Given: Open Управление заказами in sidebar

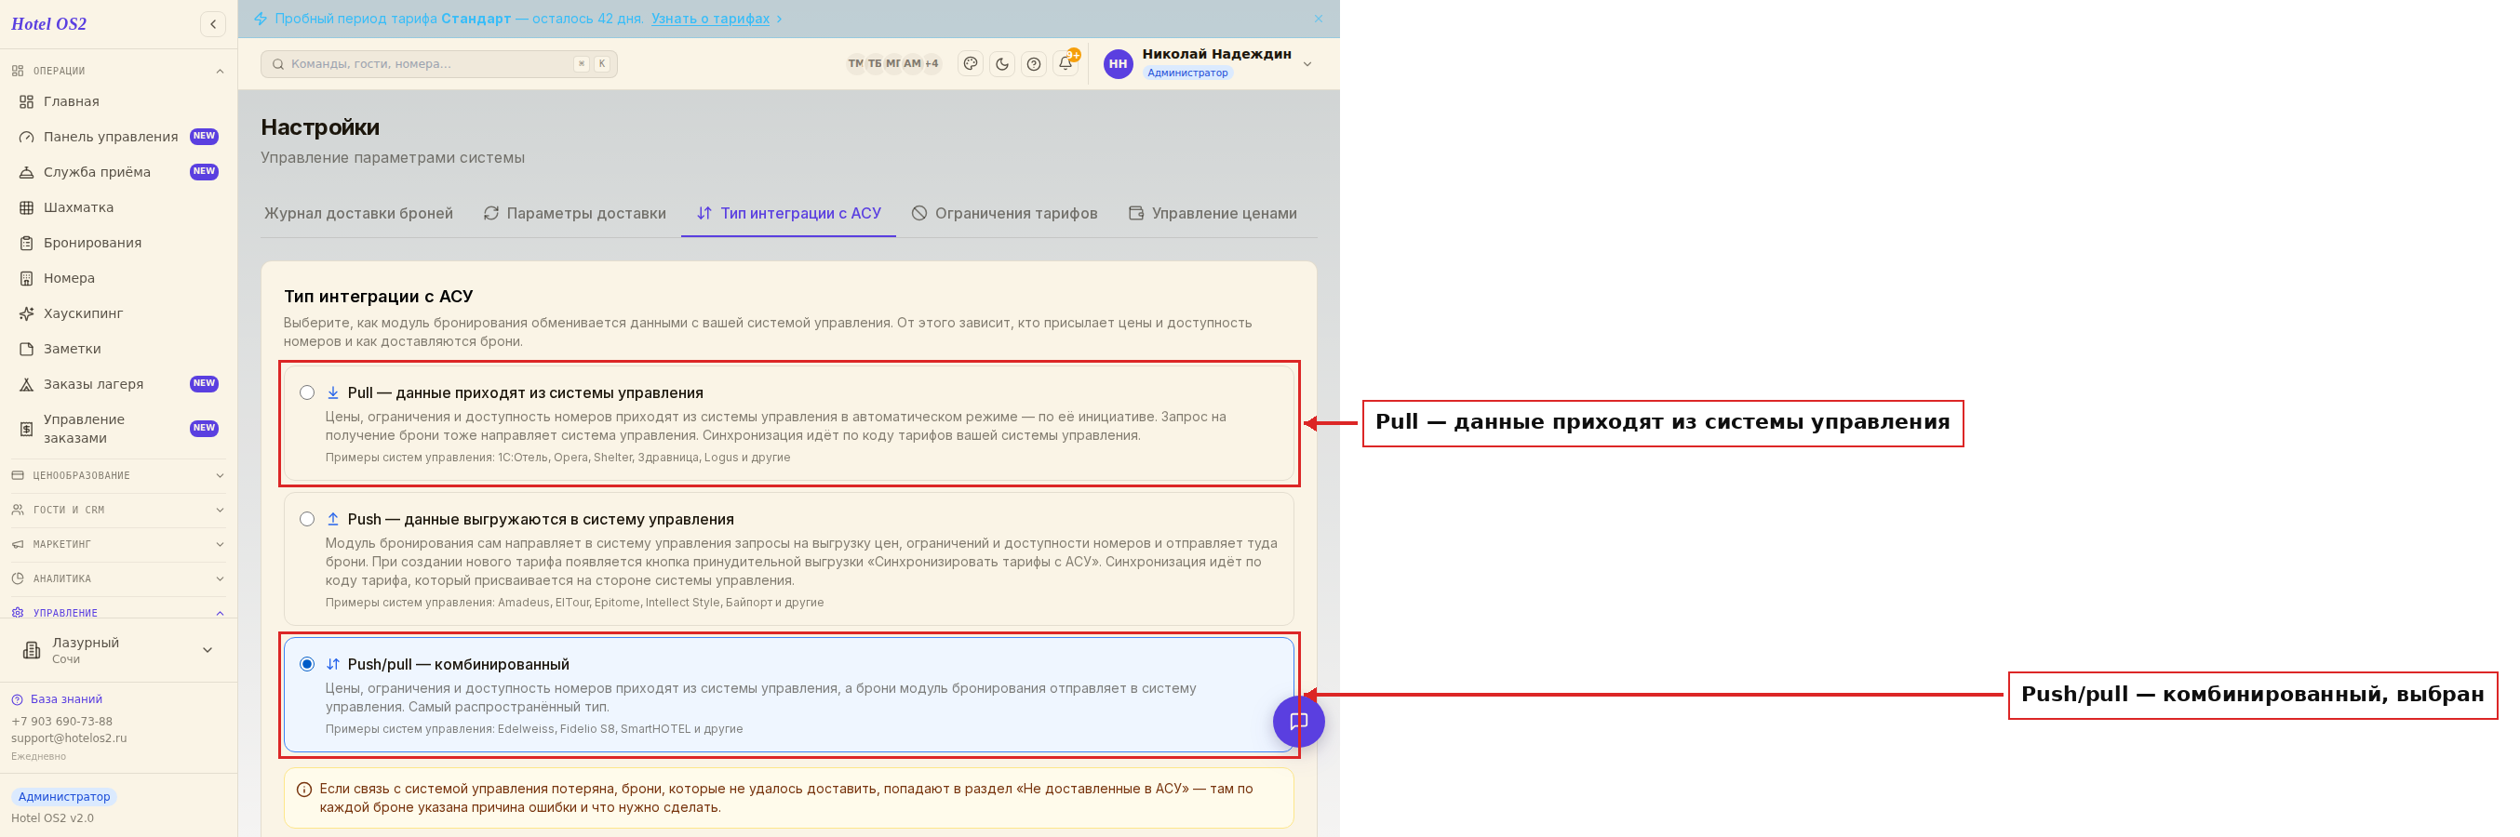Looking at the screenshot, I should coord(118,429).
